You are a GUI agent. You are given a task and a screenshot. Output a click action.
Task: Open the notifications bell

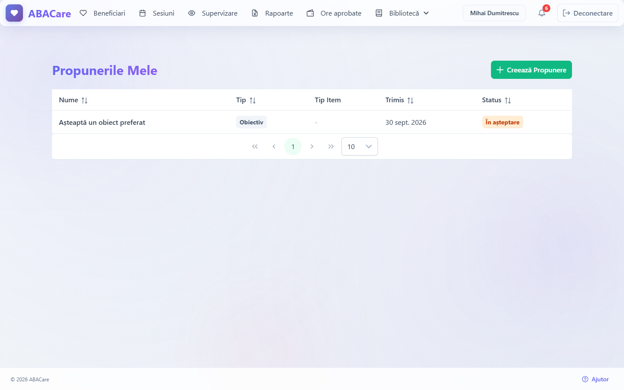(542, 13)
